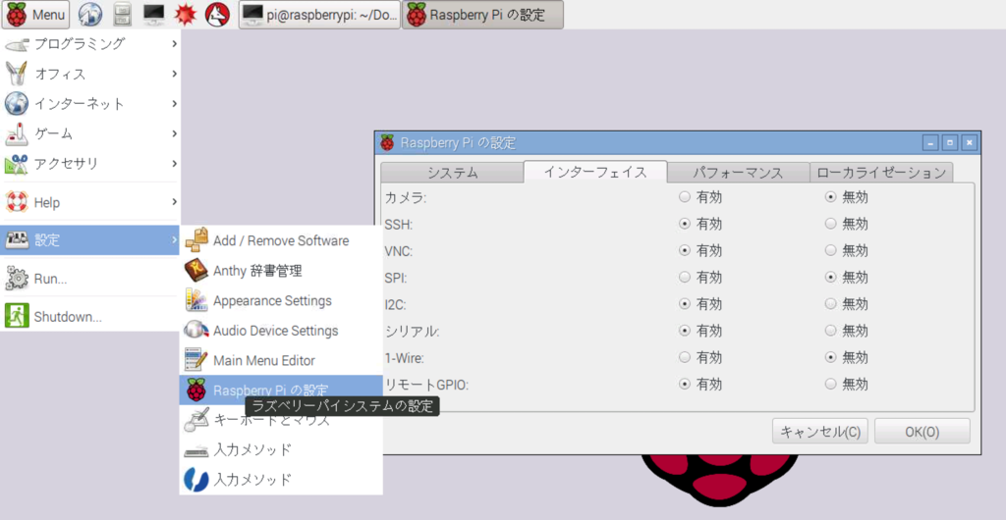This screenshot has height=520, width=1006.
Task: Open Add / Remove Software entry
Action: 281,240
